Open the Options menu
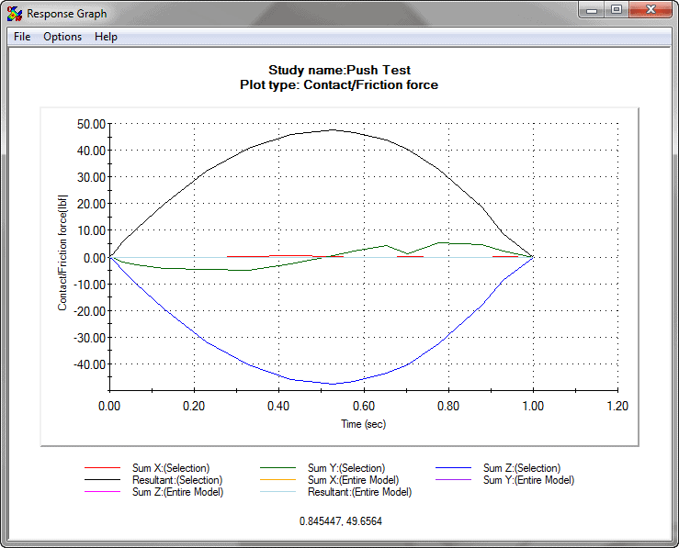Screen dimensions: 679x548 click(62, 37)
